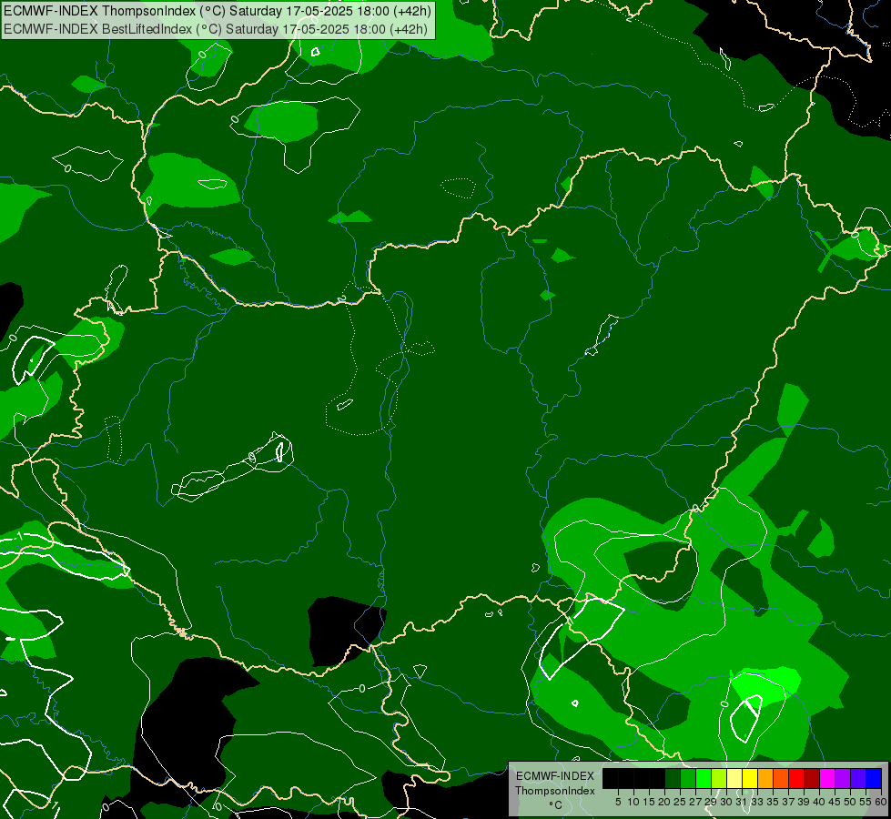
Task: Pick the pale yellow 30–31 legend swatch
Action: [x=734, y=778]
